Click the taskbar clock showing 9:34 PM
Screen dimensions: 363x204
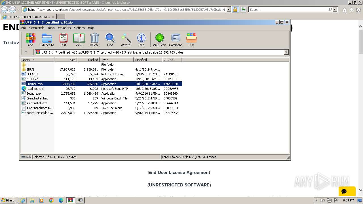click(x=349, y=200)
